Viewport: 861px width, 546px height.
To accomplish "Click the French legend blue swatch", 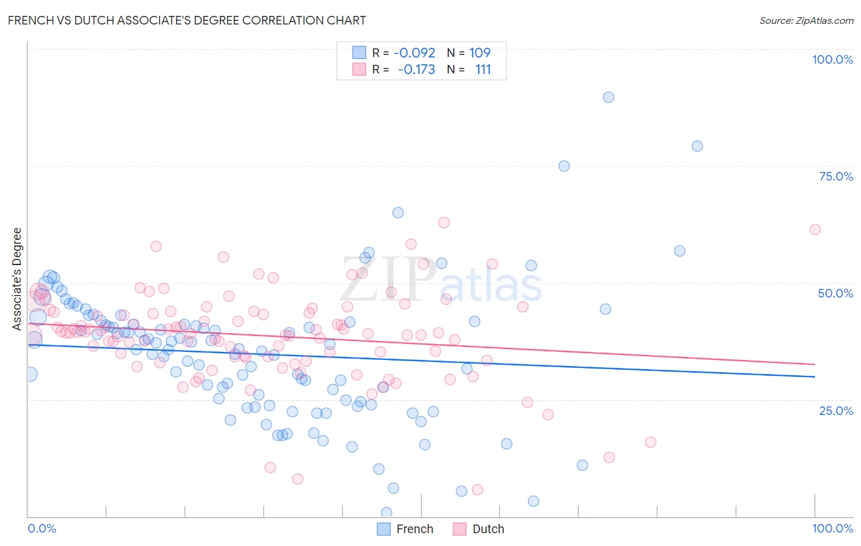I will 384,529.
